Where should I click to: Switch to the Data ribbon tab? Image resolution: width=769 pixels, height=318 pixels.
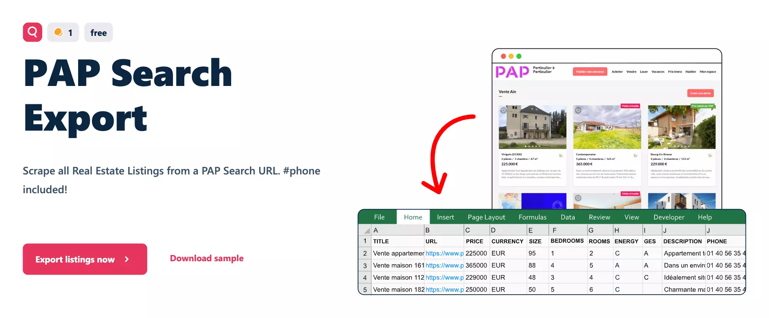pos(568,217)
